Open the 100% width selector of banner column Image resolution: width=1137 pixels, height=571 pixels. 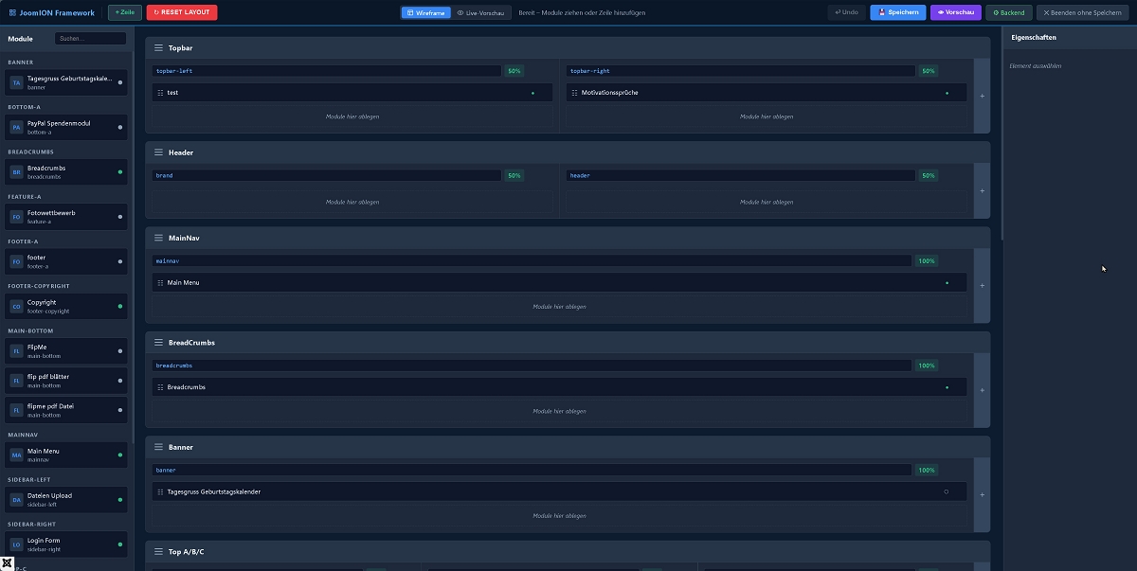pos(927,470)
